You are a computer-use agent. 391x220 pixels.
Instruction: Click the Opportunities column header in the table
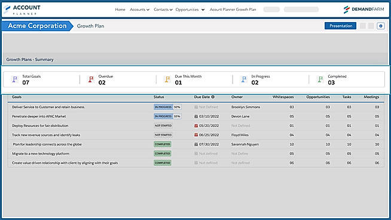point(318,97)
